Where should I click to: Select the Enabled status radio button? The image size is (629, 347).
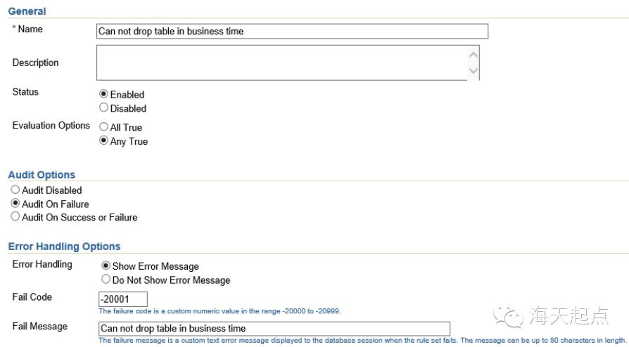(104, 94)
